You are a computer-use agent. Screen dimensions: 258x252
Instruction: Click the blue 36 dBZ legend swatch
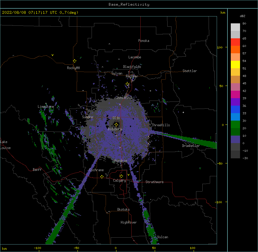click(x=235, y=109)
